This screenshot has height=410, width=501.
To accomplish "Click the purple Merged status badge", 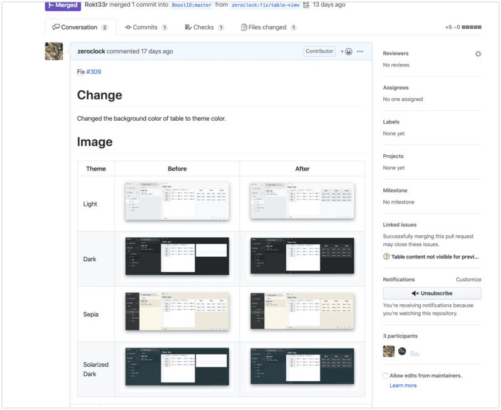I will click(x=63, y=5).
